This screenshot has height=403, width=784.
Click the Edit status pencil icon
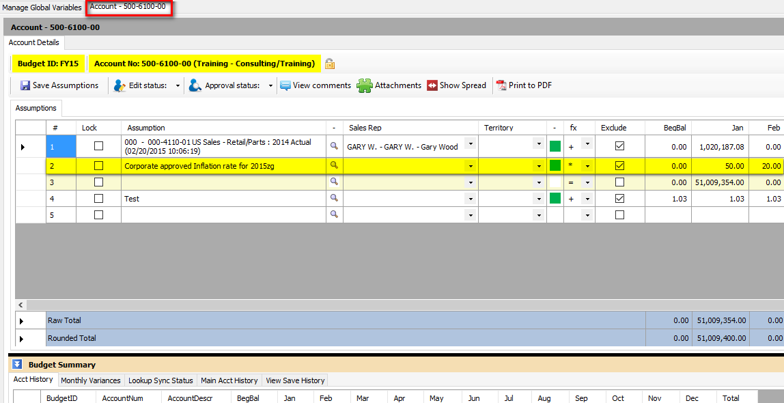(x=120, y=85)
